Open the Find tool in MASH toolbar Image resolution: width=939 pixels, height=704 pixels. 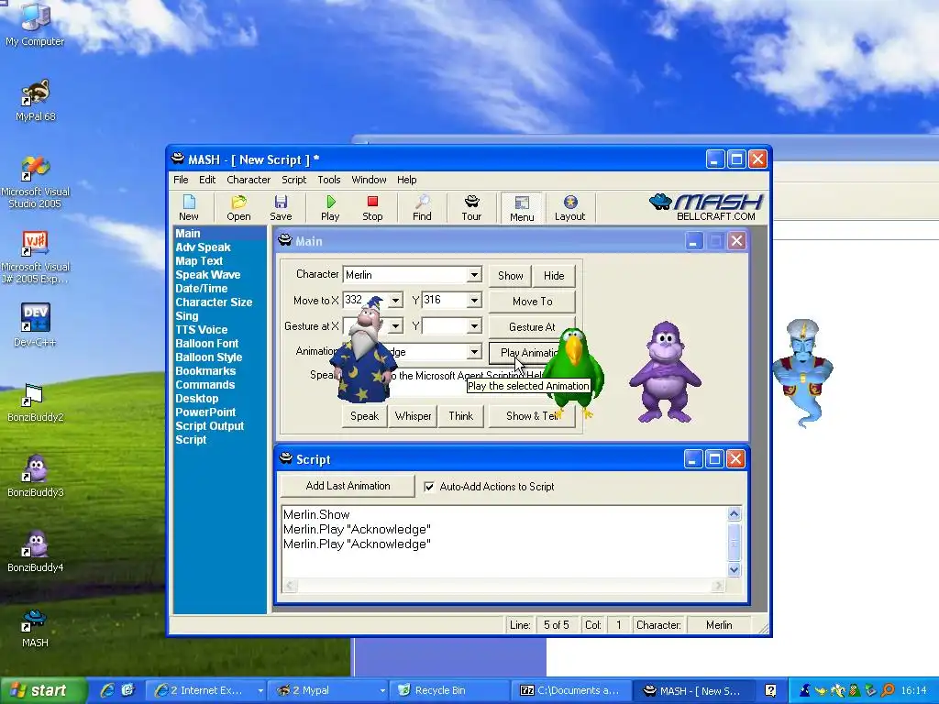(x=422, y=208)
